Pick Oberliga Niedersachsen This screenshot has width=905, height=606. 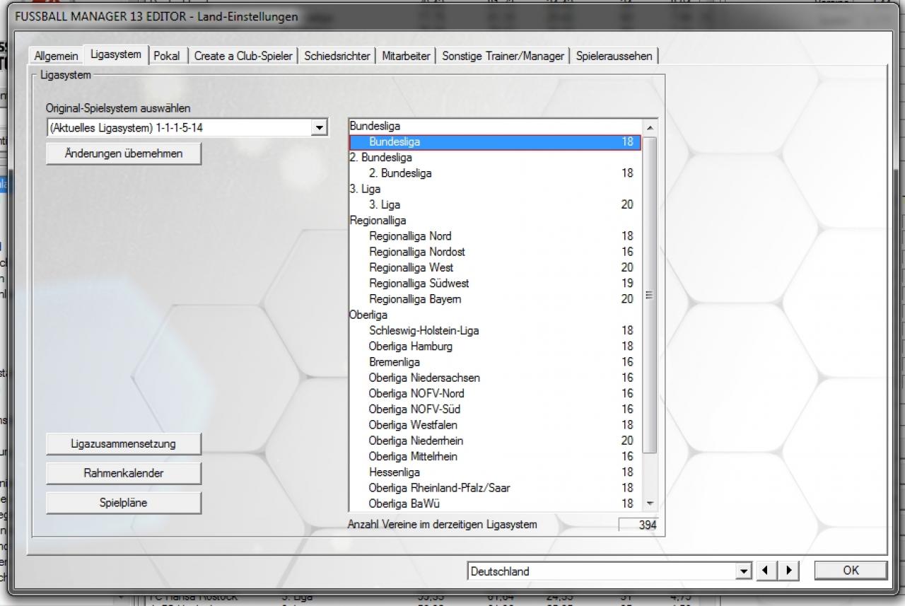(495, 378)
